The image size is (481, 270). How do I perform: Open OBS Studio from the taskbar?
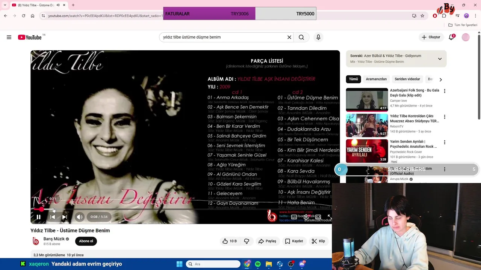coord(291,264)
